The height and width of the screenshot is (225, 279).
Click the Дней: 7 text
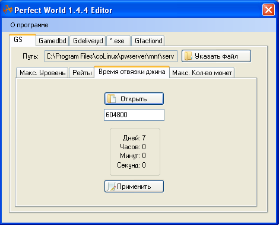(x=134, y=137)
